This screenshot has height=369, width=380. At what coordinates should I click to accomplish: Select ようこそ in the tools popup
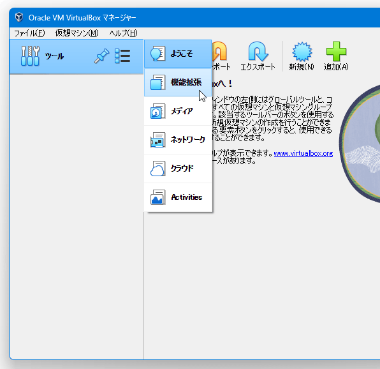click(x=178, y=54)
